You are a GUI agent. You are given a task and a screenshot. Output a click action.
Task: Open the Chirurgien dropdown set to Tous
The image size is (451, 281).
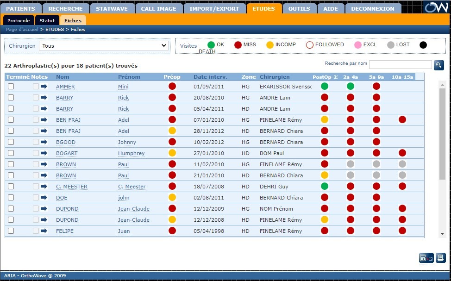point(104,46)
